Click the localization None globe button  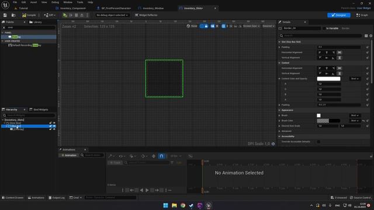click(192, 26)
